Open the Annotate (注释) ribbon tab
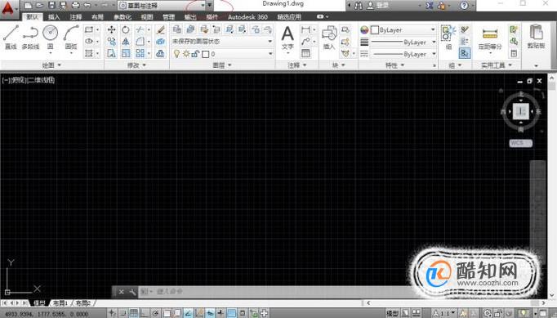557x318 pixels. click(76, 16)
